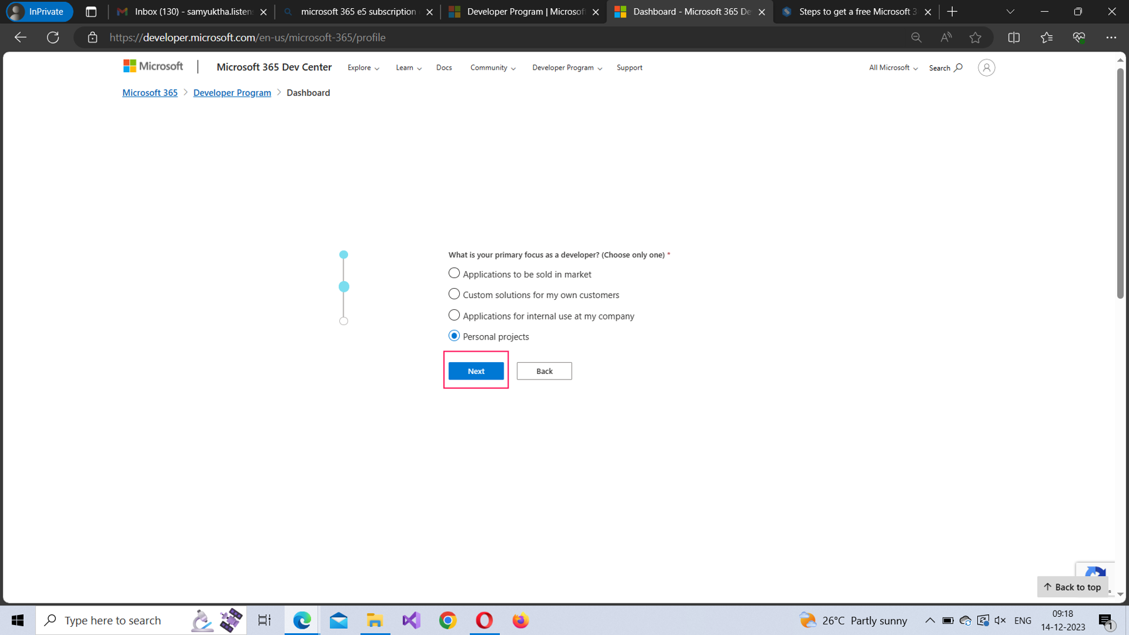
Task: Add page to favorites star icon
Action: tap(975, 38)
